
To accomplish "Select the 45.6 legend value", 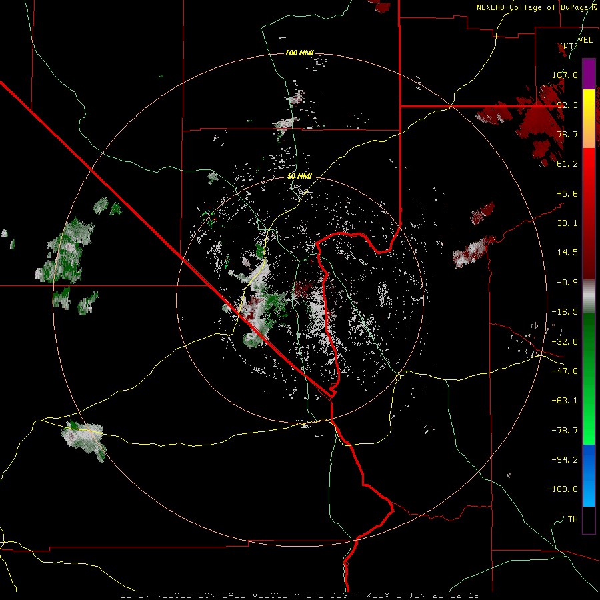I will tap(567, 193).
